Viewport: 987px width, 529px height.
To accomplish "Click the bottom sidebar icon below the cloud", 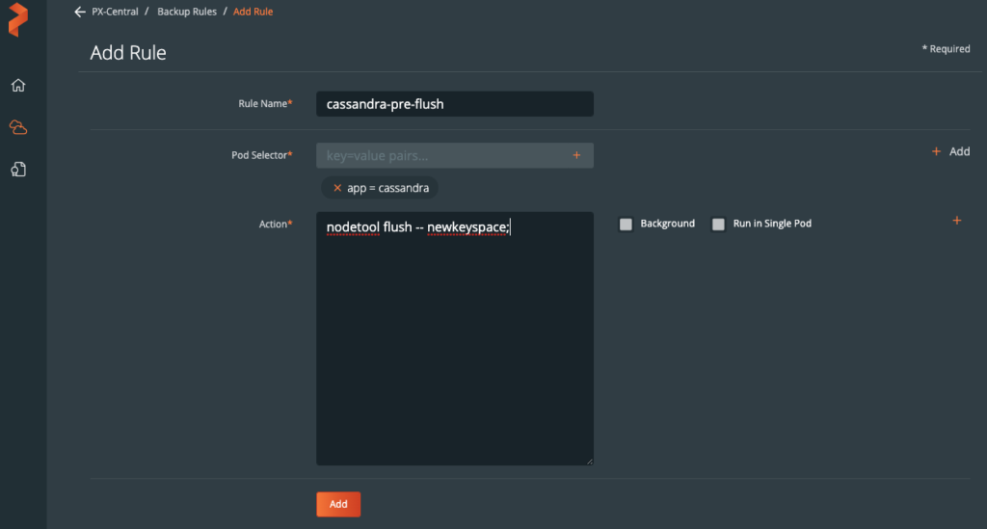I will click(x=18, y=170).
